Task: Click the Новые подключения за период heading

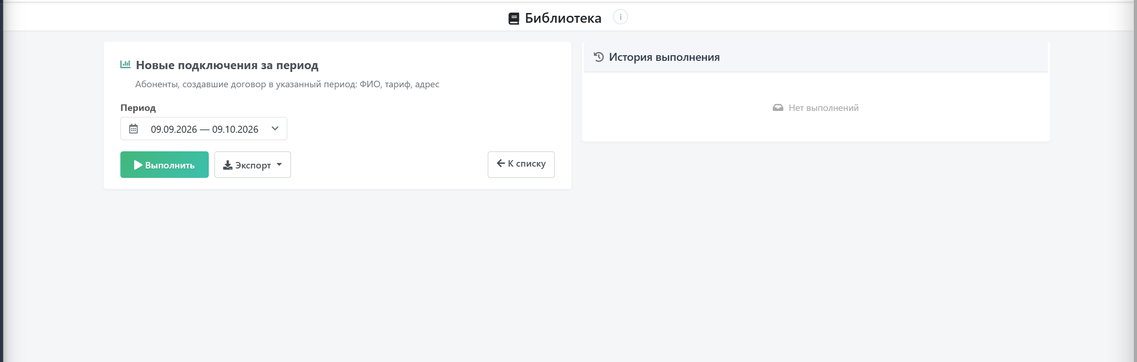Action: tap(227, 65)
